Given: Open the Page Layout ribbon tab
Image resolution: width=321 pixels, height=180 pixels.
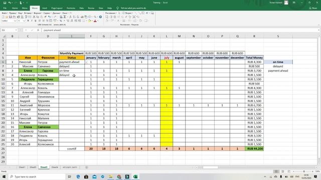Looking at the screenshot, I should tap(57, 8).
